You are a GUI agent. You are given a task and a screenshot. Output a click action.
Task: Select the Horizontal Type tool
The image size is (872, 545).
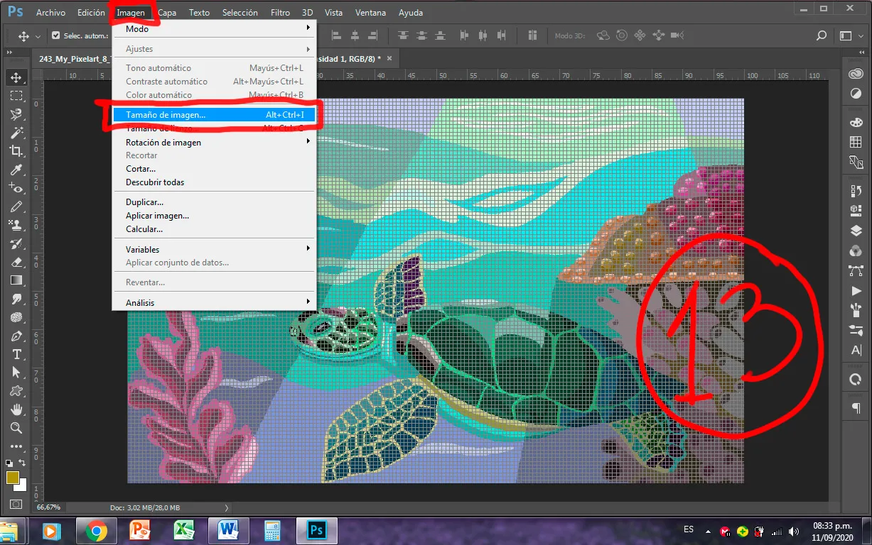coord(16,353)
